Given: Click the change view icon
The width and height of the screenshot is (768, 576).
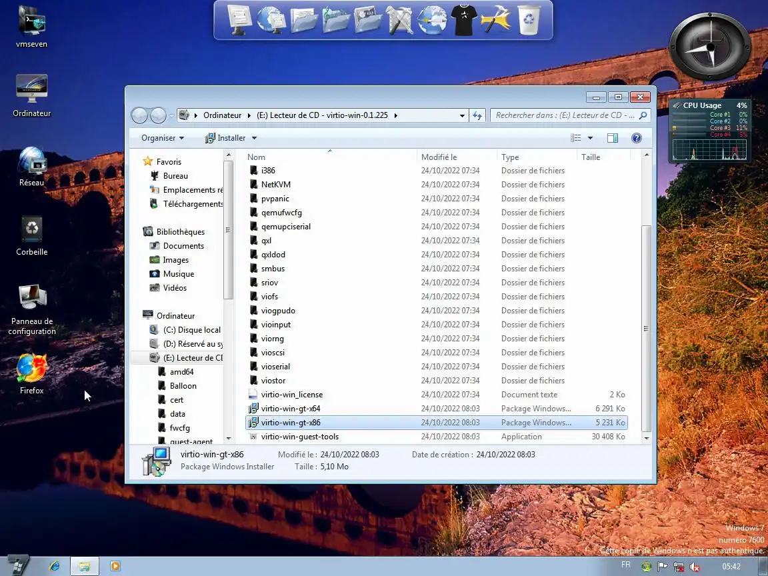Looking at the screenshot, I should (576, 138).
